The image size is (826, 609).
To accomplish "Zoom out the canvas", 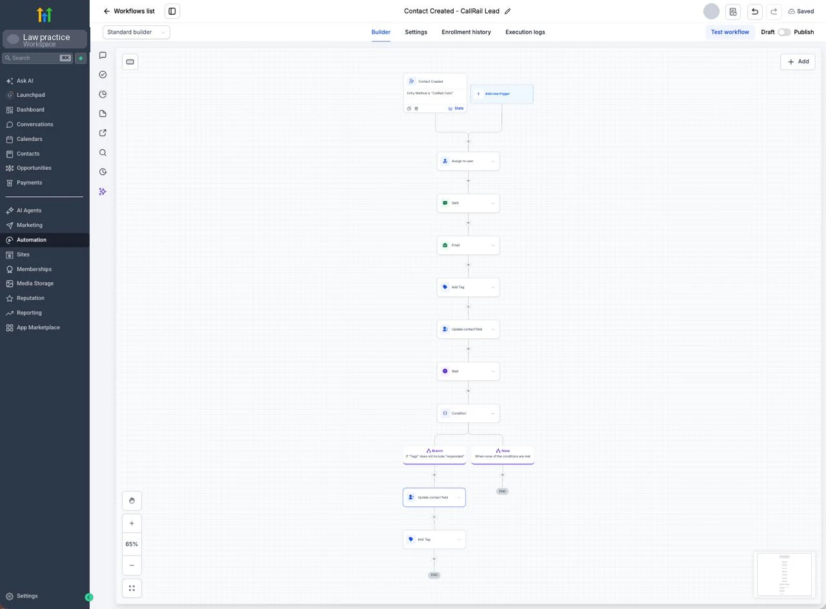I will click(132, 565).
